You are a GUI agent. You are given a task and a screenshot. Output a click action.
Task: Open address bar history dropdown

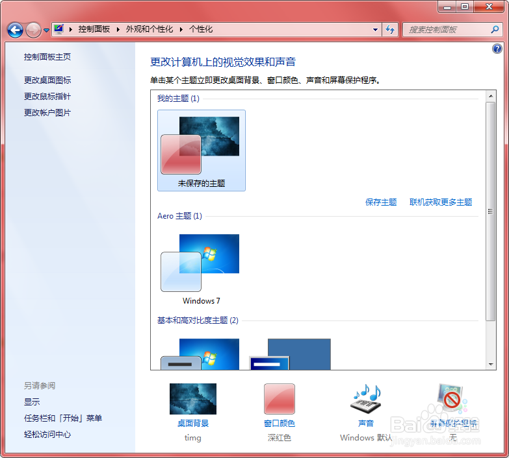[x=375, y=30]
